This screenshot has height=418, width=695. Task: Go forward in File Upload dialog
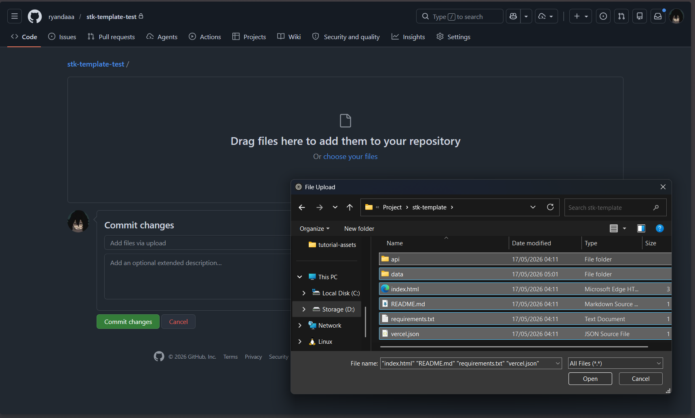point(320,207)
